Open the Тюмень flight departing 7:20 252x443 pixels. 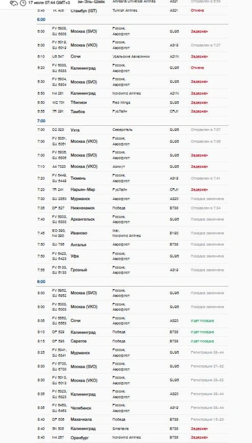132,178
